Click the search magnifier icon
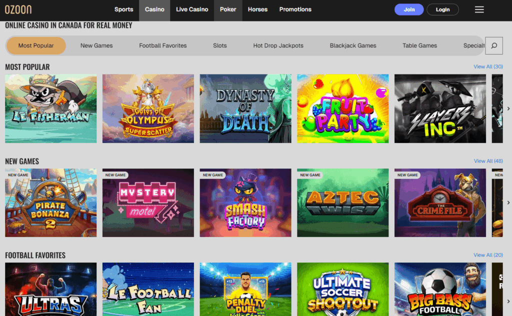Image resolution: width=512 pixels, height=316 pixels. 493,45
